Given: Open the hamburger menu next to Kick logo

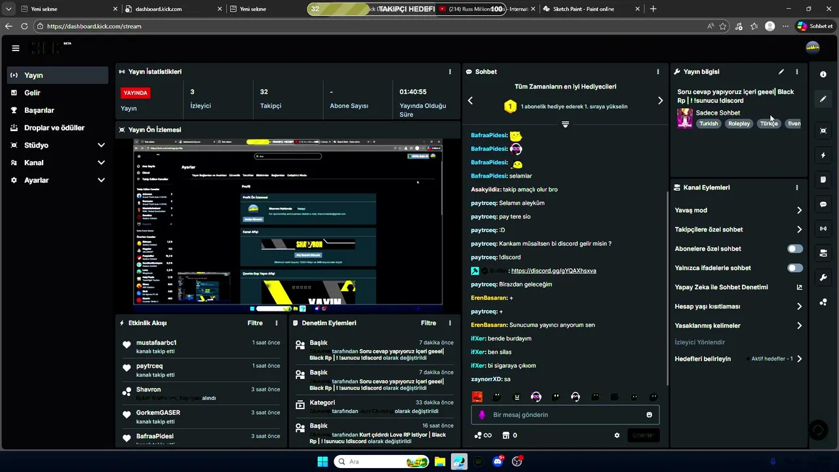Looking at the screenshot, I should click(x=16, y=48).
